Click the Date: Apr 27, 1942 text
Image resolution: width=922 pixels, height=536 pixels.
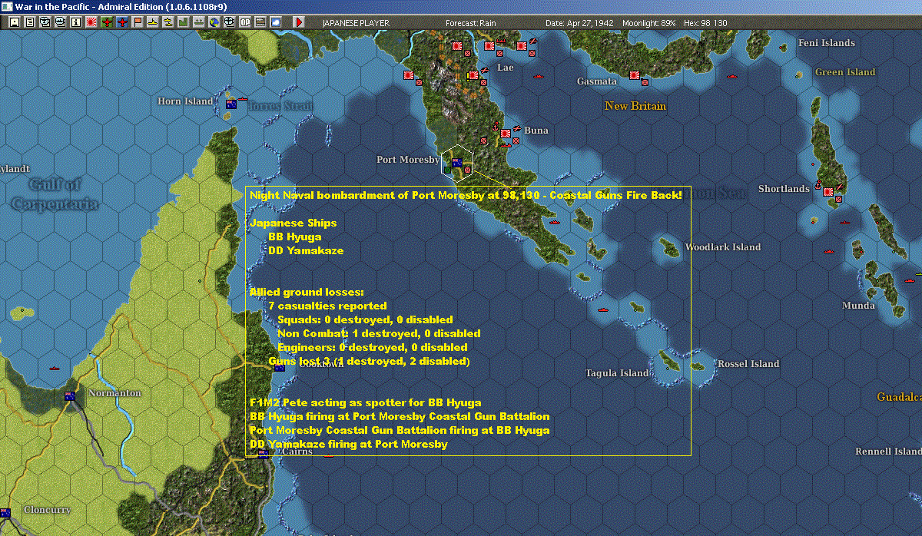tap(579, 23)
